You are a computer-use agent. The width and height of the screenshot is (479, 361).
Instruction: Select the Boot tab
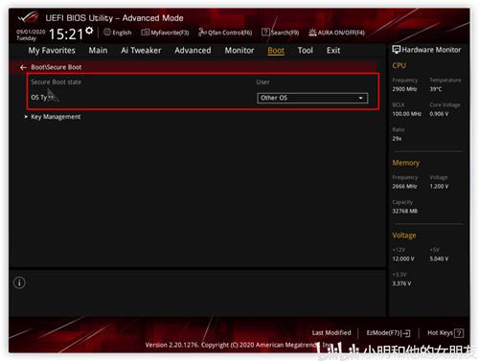coord(276,51)
